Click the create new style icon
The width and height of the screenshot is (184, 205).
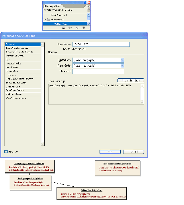[x=77, y=27]
